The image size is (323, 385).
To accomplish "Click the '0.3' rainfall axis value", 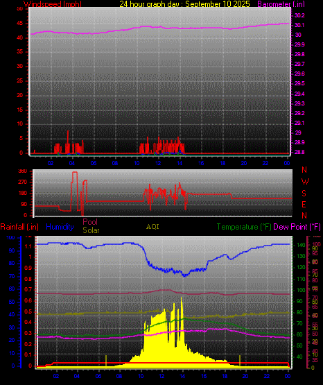I will coord(28,334).
